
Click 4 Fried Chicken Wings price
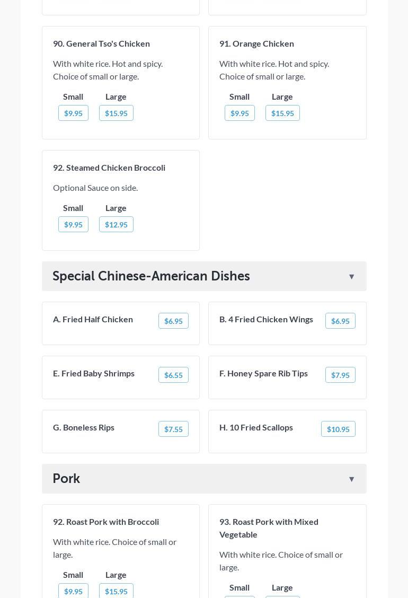click(340, 321)
